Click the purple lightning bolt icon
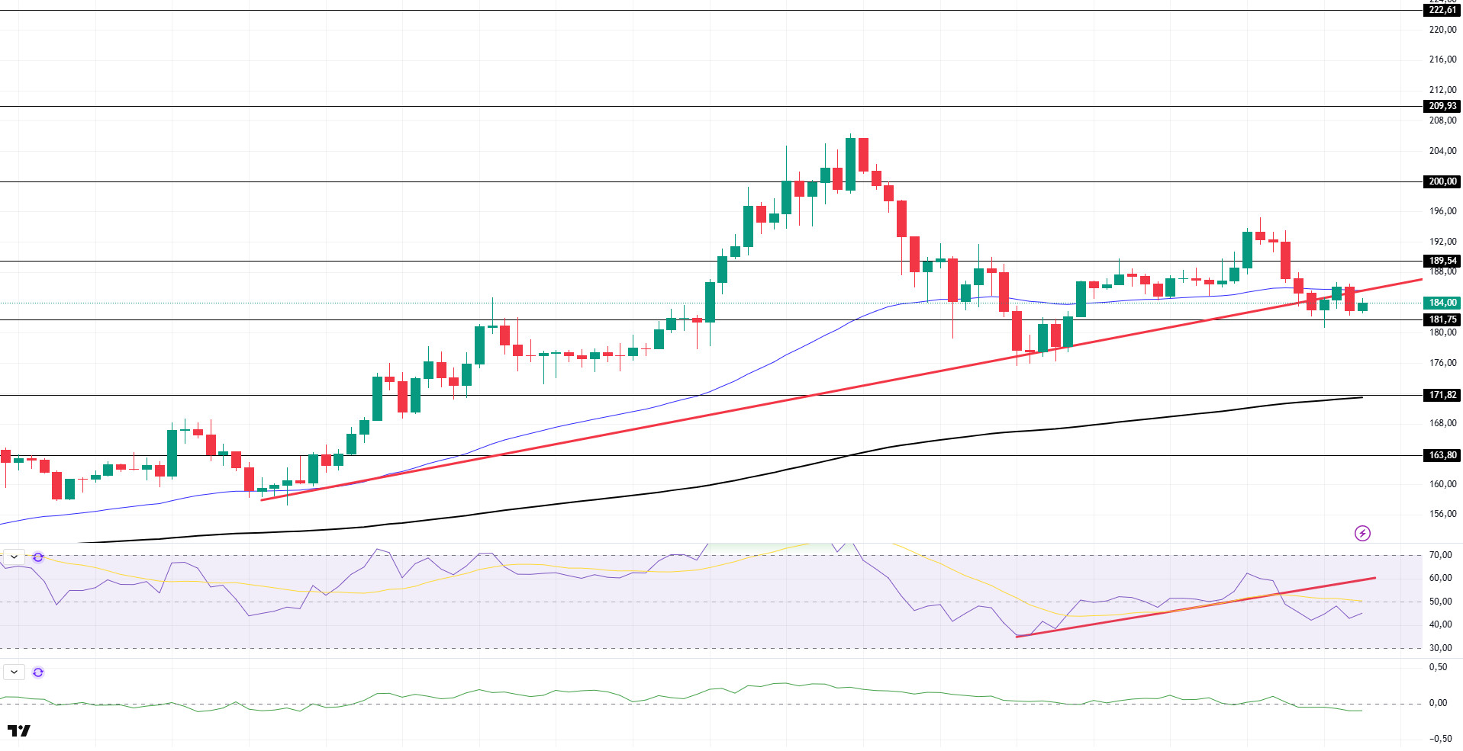 pyautogui.click(x=1362, y=533)
